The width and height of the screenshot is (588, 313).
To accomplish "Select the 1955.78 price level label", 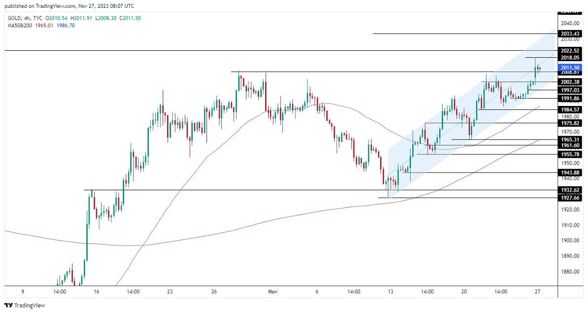I will [570, 154].
